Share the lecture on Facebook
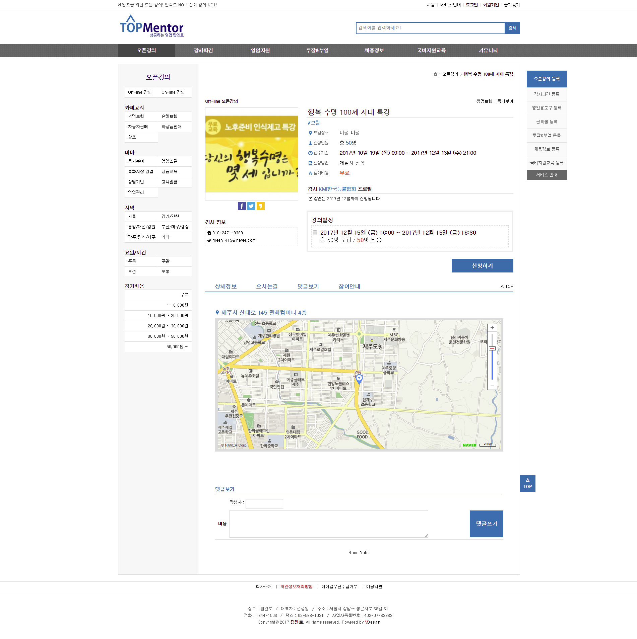The height and width of the screenshot is (639, 637). 242,206
